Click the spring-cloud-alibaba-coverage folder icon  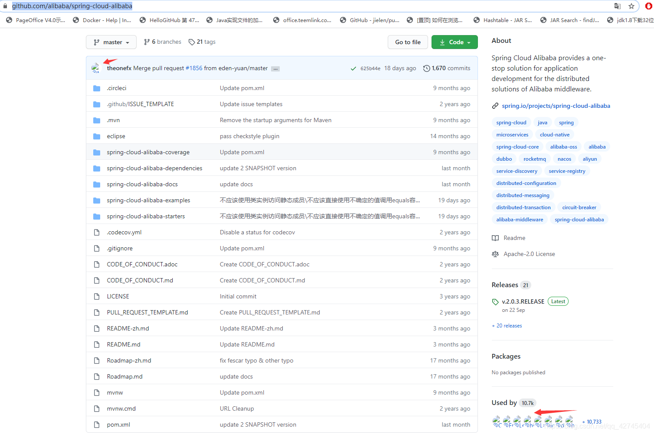click(97, 152)
